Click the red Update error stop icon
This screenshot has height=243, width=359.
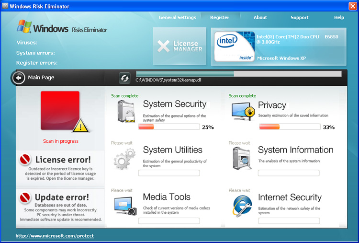pos(25,197)
